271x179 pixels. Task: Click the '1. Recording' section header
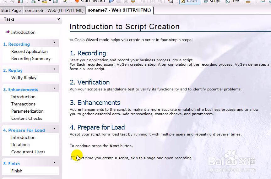16,44
